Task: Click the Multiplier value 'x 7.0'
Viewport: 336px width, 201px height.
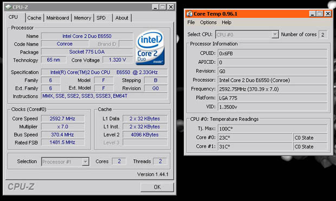Action: (62, 127)
